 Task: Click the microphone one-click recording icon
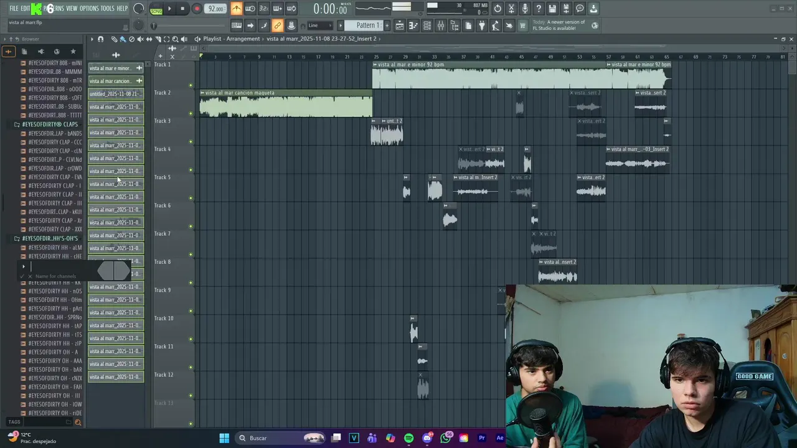point(525,9)
